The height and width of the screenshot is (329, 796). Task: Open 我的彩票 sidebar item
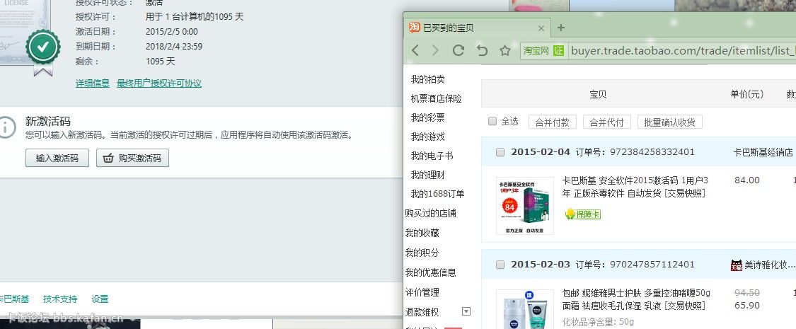coord(427,117)
